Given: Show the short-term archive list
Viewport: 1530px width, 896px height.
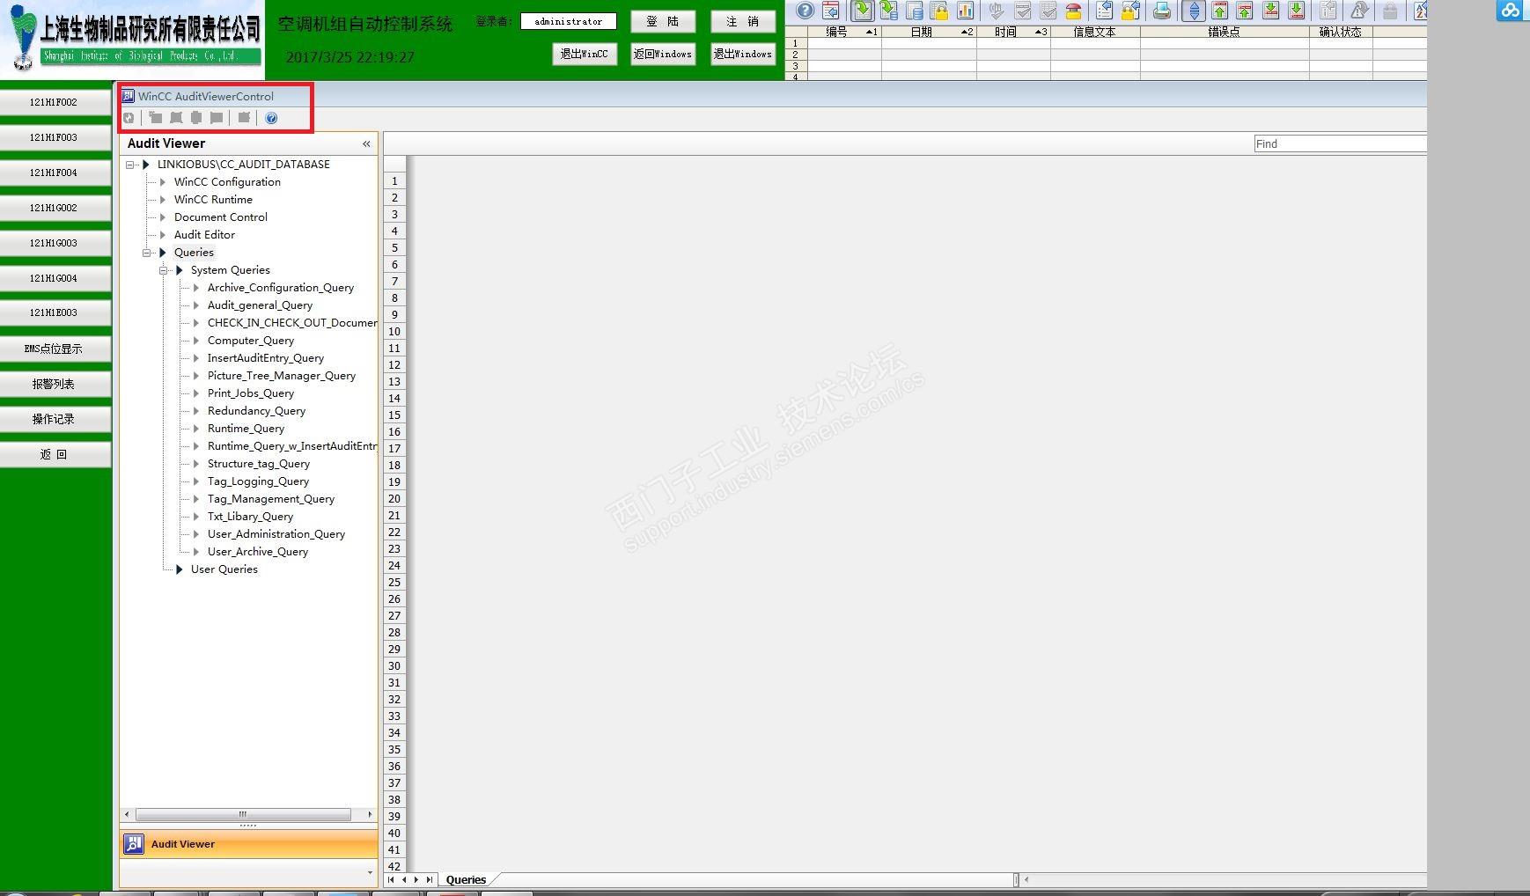Looking at the screenshot, I should 889,11.
